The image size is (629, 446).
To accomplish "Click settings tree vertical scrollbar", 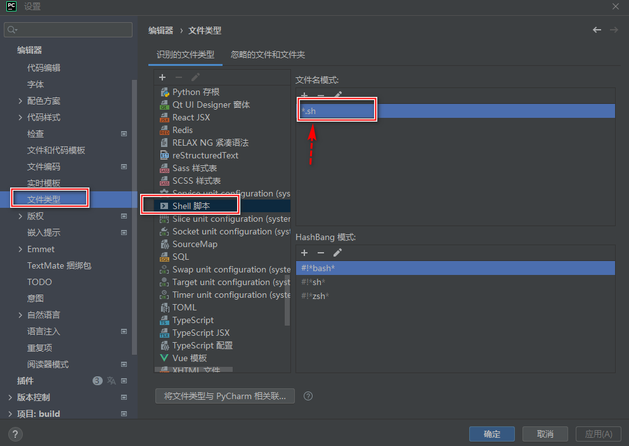I will pos(134,217).
